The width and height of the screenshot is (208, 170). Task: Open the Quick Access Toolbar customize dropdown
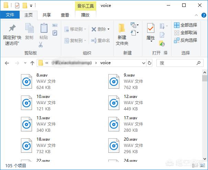tap(31, 6)
